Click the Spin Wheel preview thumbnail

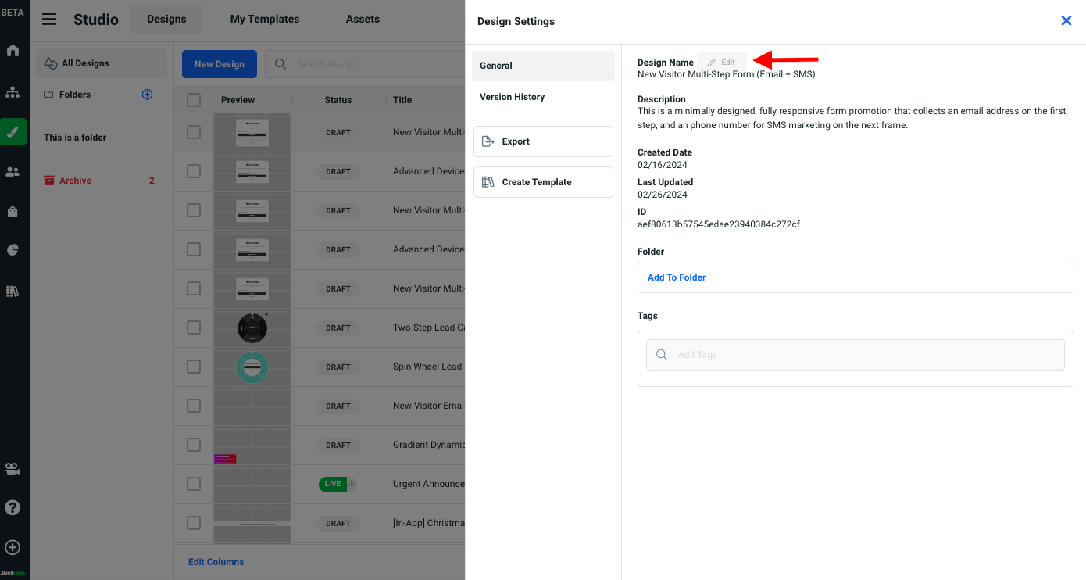(x=252, y=367)
